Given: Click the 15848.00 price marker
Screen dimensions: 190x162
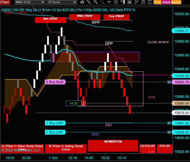Looking at the screenshot, I should coord(181,132).
